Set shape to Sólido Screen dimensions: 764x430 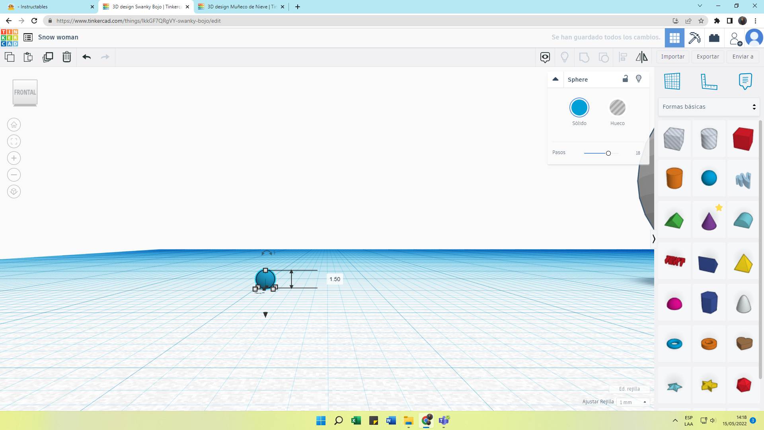579,107
